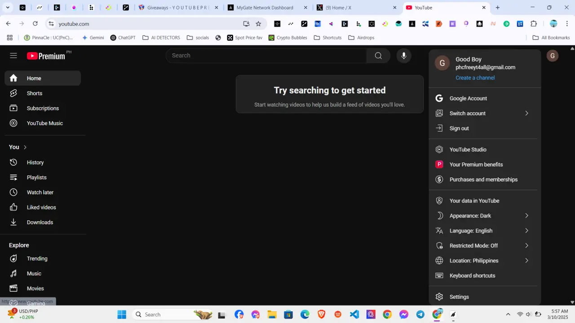Open Playlists in the sidebar
The image size is (575, 323).
click(x=43, y=177)
